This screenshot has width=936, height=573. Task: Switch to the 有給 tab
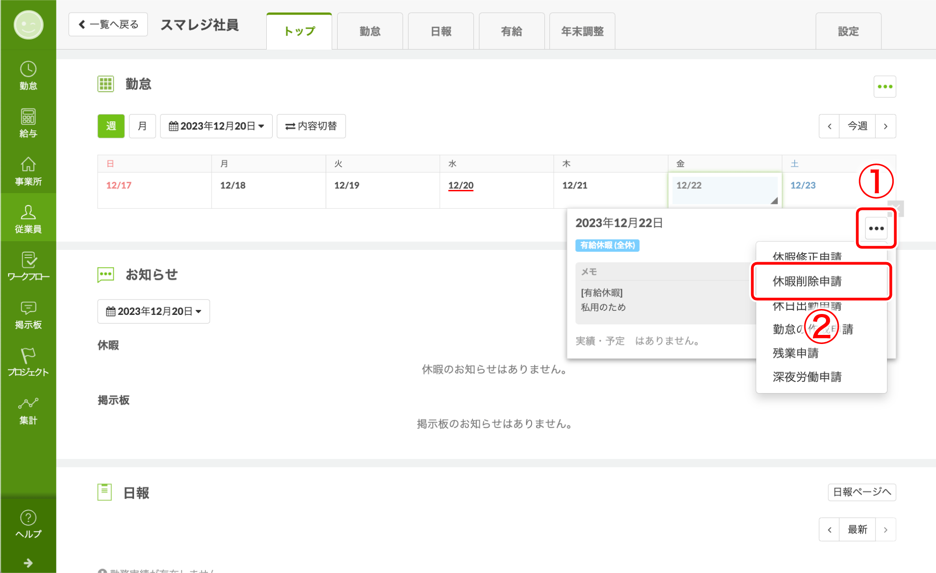[511, 31]
